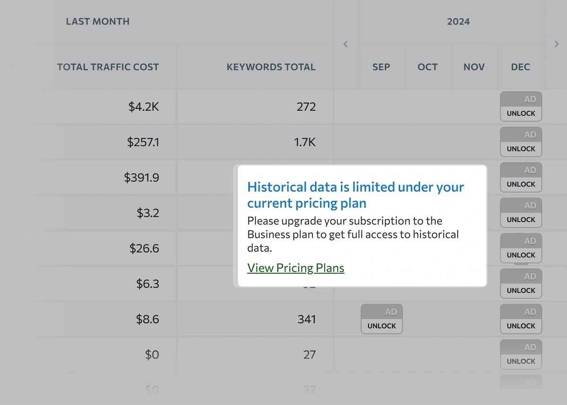The image size is (567, 405).
Task: Select the 272 keywords total cell
Action: point(306,107)
